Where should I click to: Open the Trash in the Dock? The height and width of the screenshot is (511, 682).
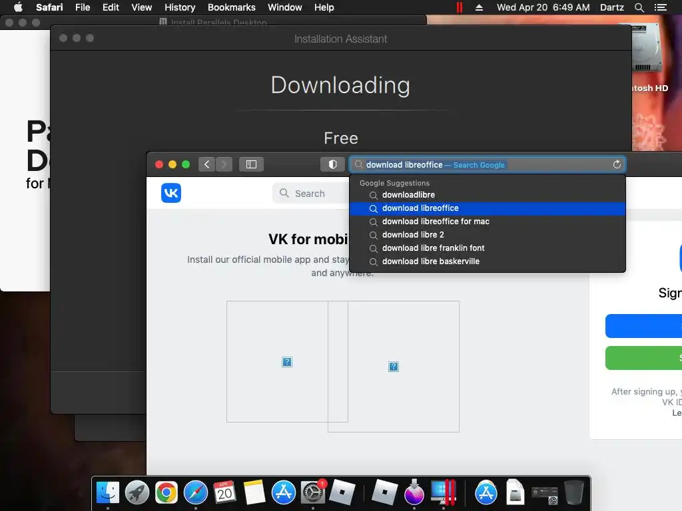573,493
